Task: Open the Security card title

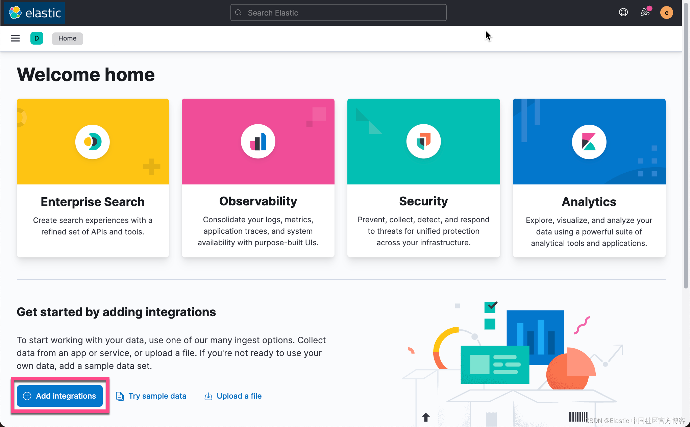Action: (x=423, y=201)
